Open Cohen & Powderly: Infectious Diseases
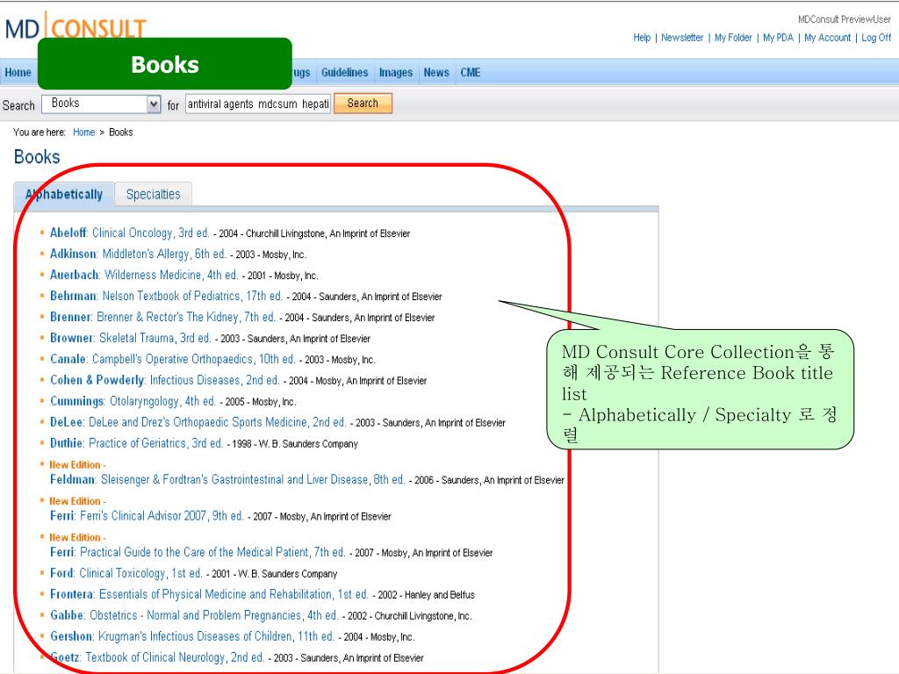Viewport: 899px width, 674px height. point(164,381)
